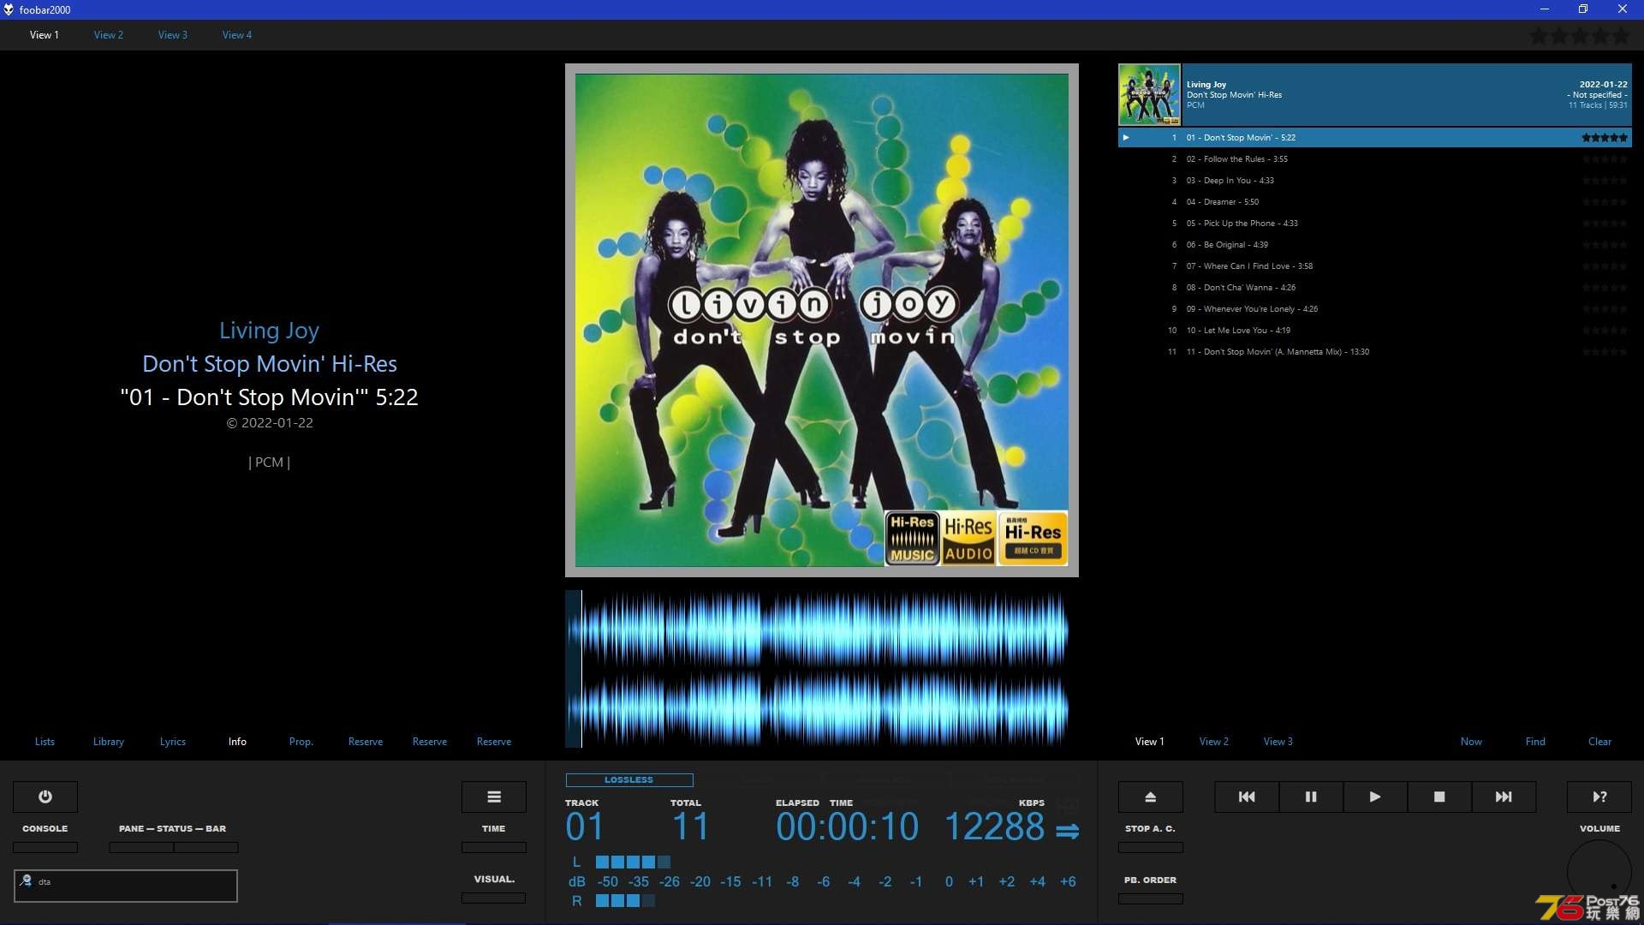The width and height of the screenshot is (1644, 925).
Task: Click the rating stars in the top right corner
Action: tap(1580, 36)
